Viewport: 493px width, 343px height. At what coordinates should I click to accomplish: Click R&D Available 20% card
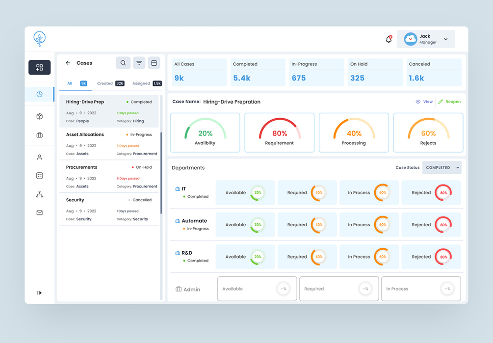coord(245,257)
